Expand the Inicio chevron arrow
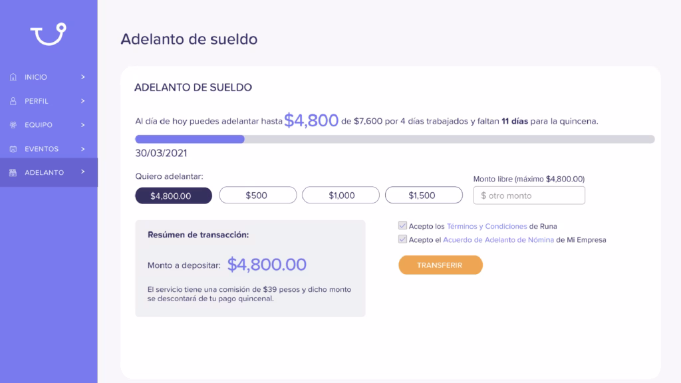681x383 pixels. point(82,77)
